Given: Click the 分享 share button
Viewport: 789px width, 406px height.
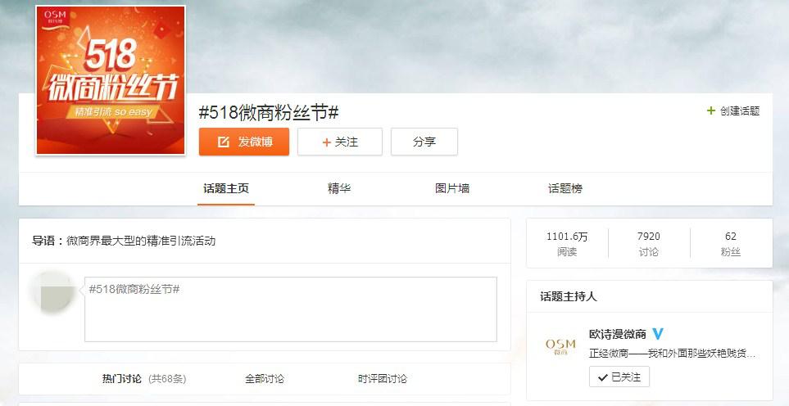Looking at the screenshot, I should (x=424, y=142).
